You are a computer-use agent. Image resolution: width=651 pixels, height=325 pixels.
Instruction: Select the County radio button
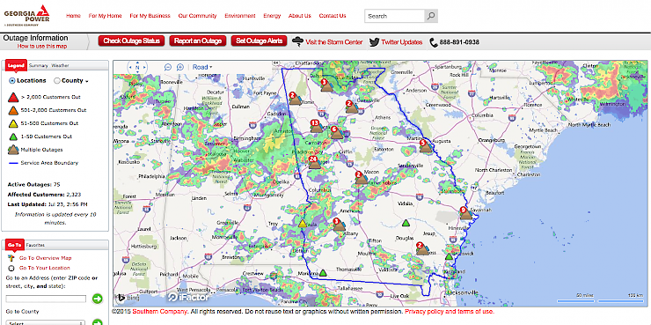click(57, 81)
